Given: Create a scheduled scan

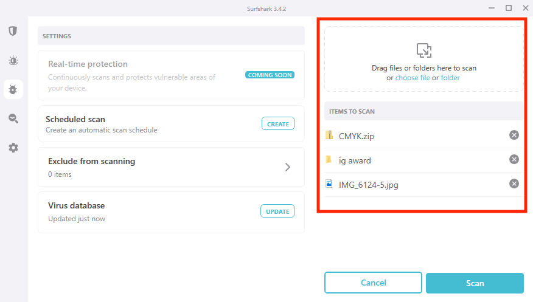Looking at the screenshot, I should tap(277, 124).
